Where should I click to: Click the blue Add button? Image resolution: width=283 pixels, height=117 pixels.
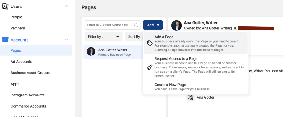153,25
